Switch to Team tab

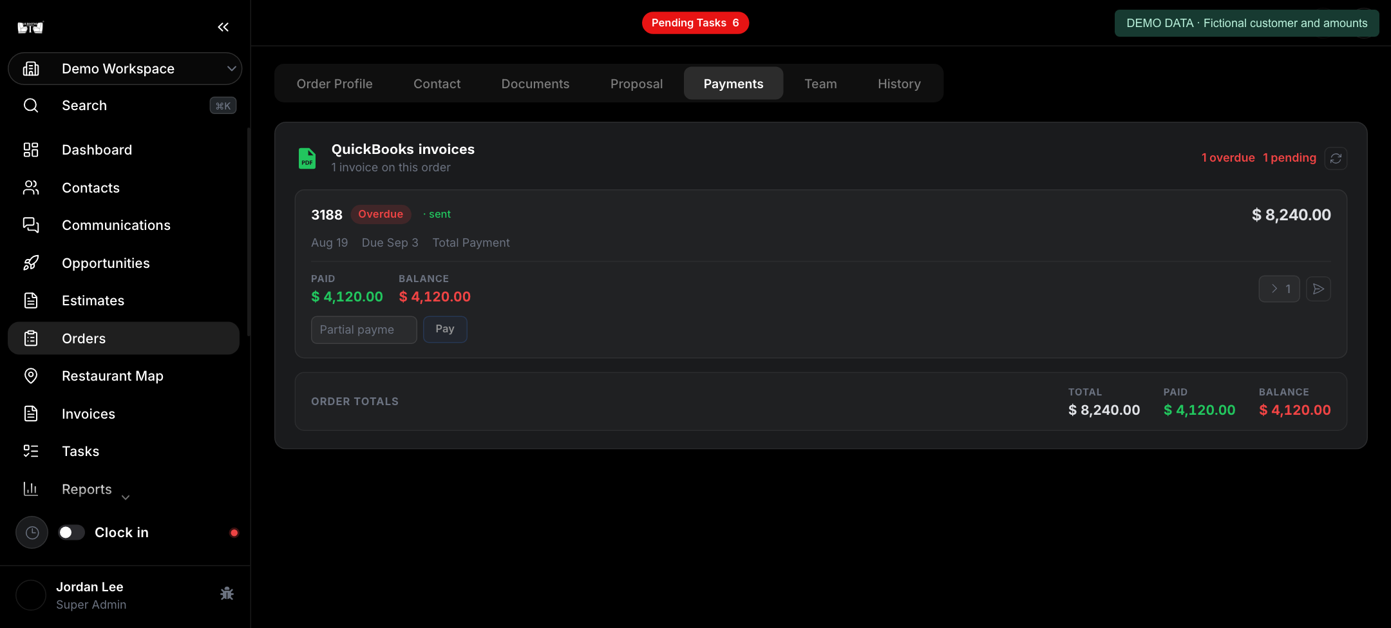click(x=821, y=84)
